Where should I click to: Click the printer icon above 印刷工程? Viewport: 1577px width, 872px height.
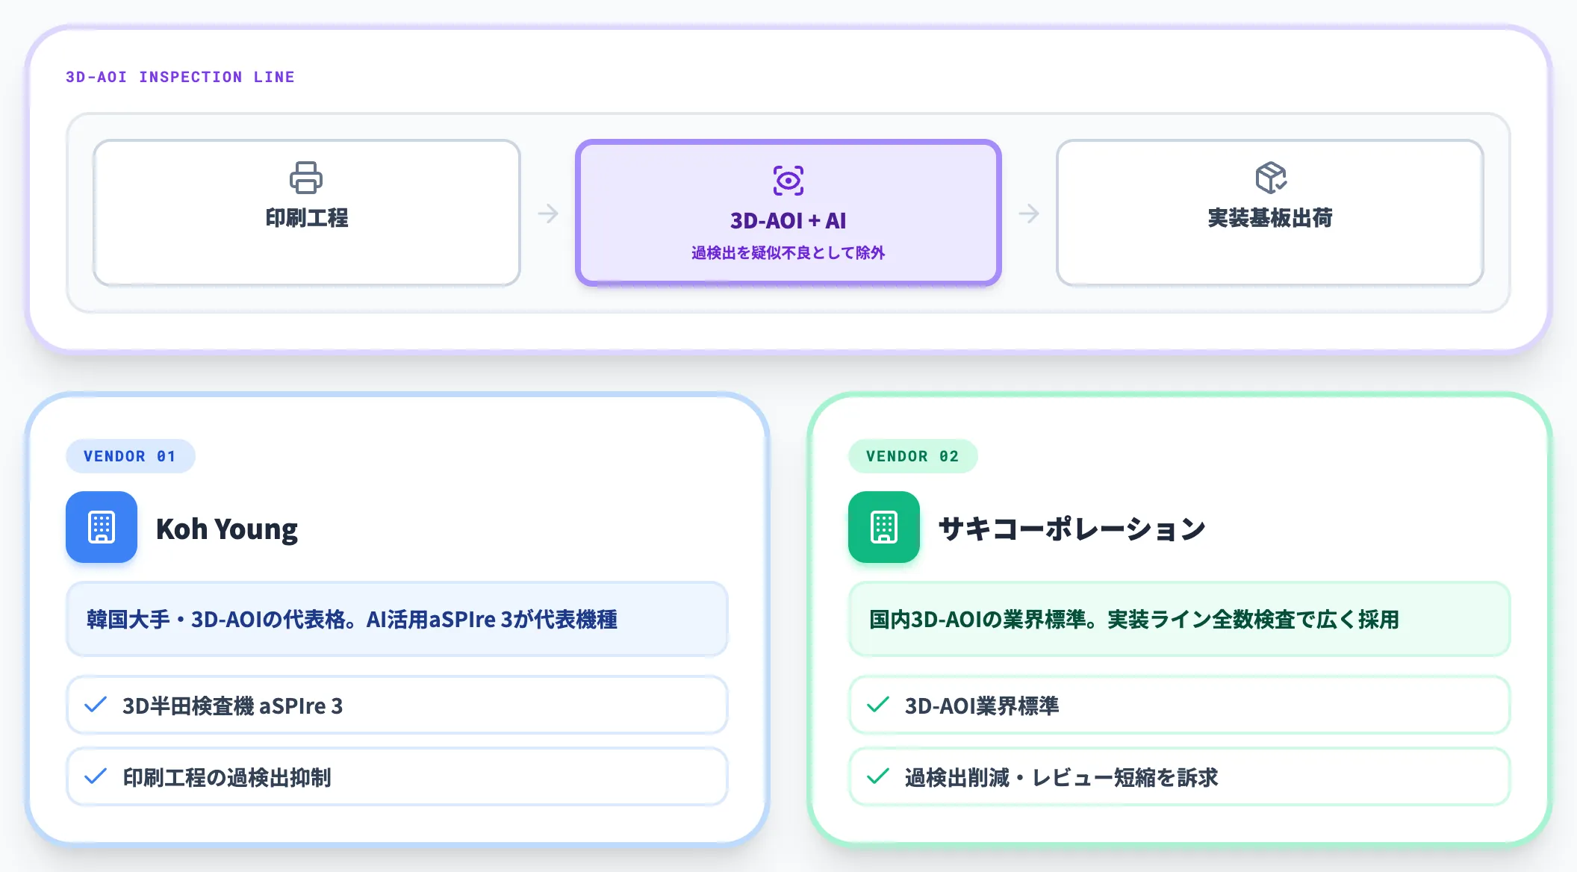pyautogui.click(x=306, y=178)
